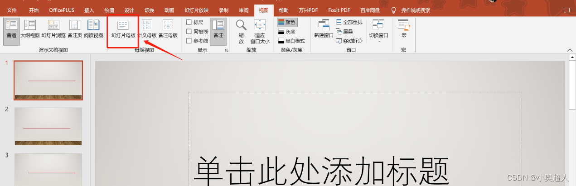The height and width of the screenshot is (186, 576).
Task: Select slide 2 thumbnail
Action: point(48,126)
